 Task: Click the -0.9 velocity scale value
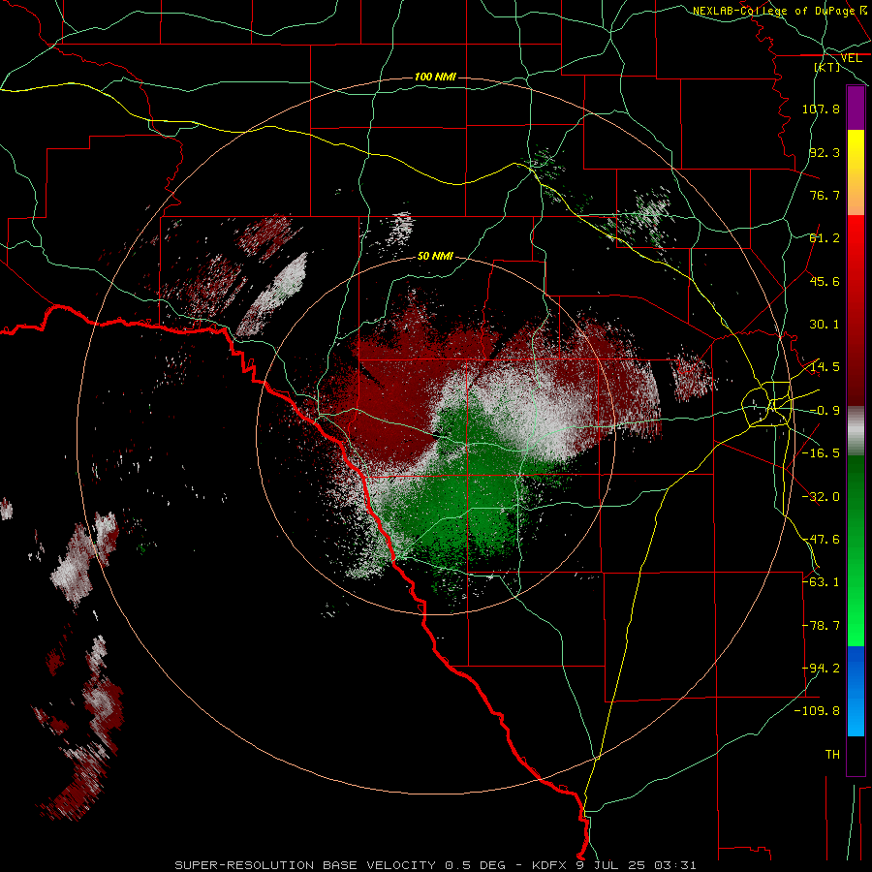click(x=825, y=411)
